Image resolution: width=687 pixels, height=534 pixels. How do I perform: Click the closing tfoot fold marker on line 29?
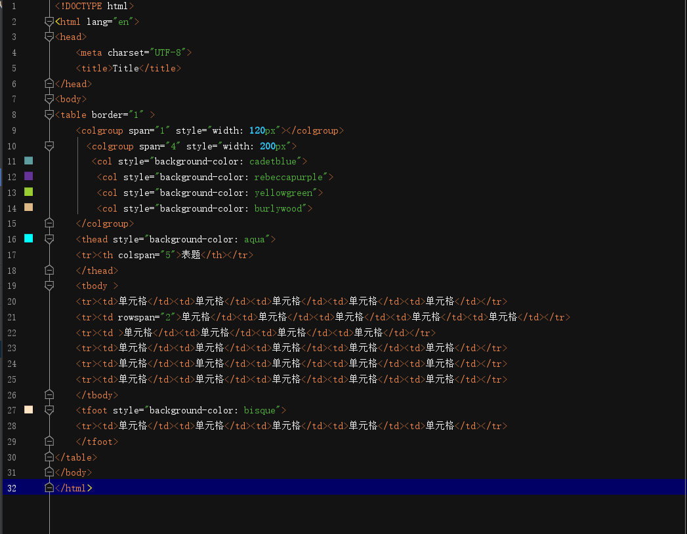pos(49,441)
